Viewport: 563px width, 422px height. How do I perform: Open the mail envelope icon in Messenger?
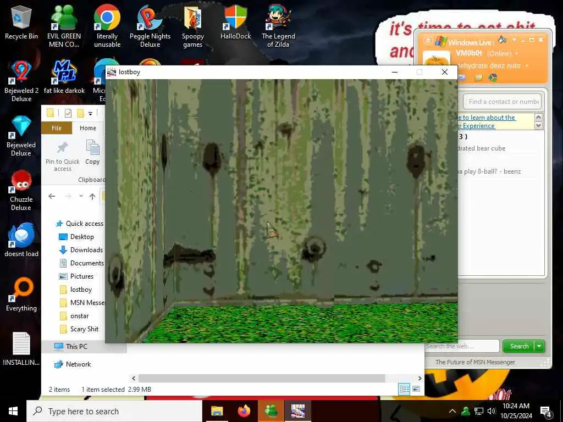[462, 77]
